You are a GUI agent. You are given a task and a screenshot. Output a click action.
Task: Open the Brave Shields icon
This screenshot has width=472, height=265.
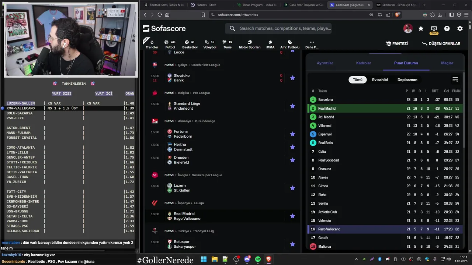click(x=398, y=15)
